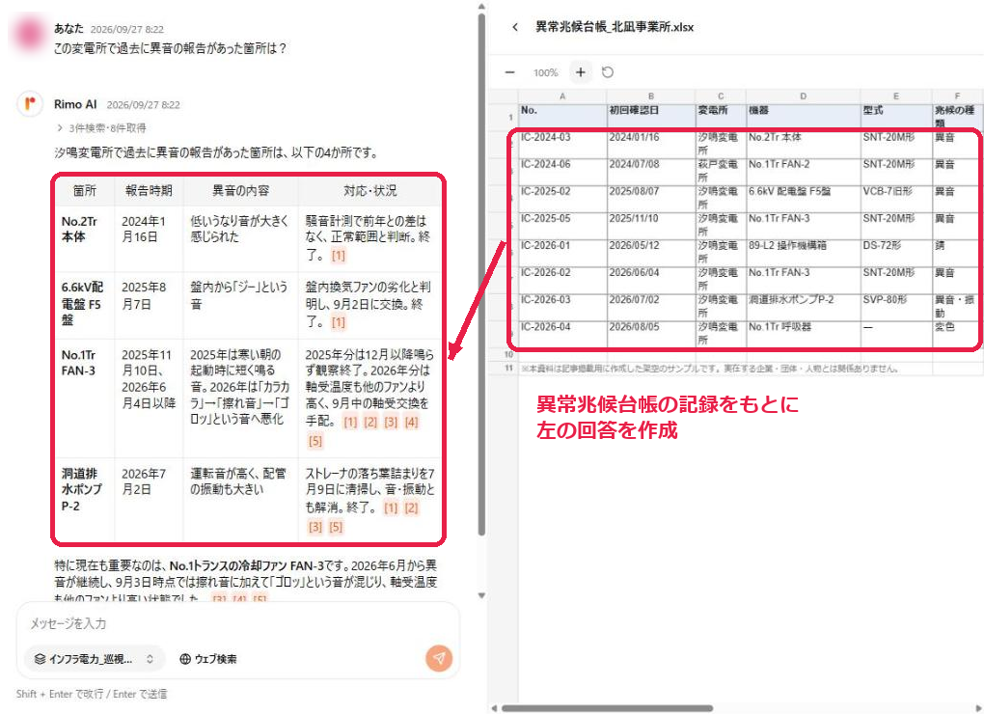Click the file name 異常兆候台帳_北凪事業所.xlsx
The height and width of the screenshot is (714, 984).
click(615, 27)
